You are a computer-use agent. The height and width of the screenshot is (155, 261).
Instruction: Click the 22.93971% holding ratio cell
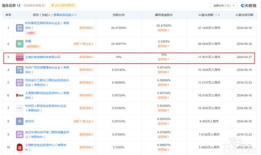click(119, 44)
